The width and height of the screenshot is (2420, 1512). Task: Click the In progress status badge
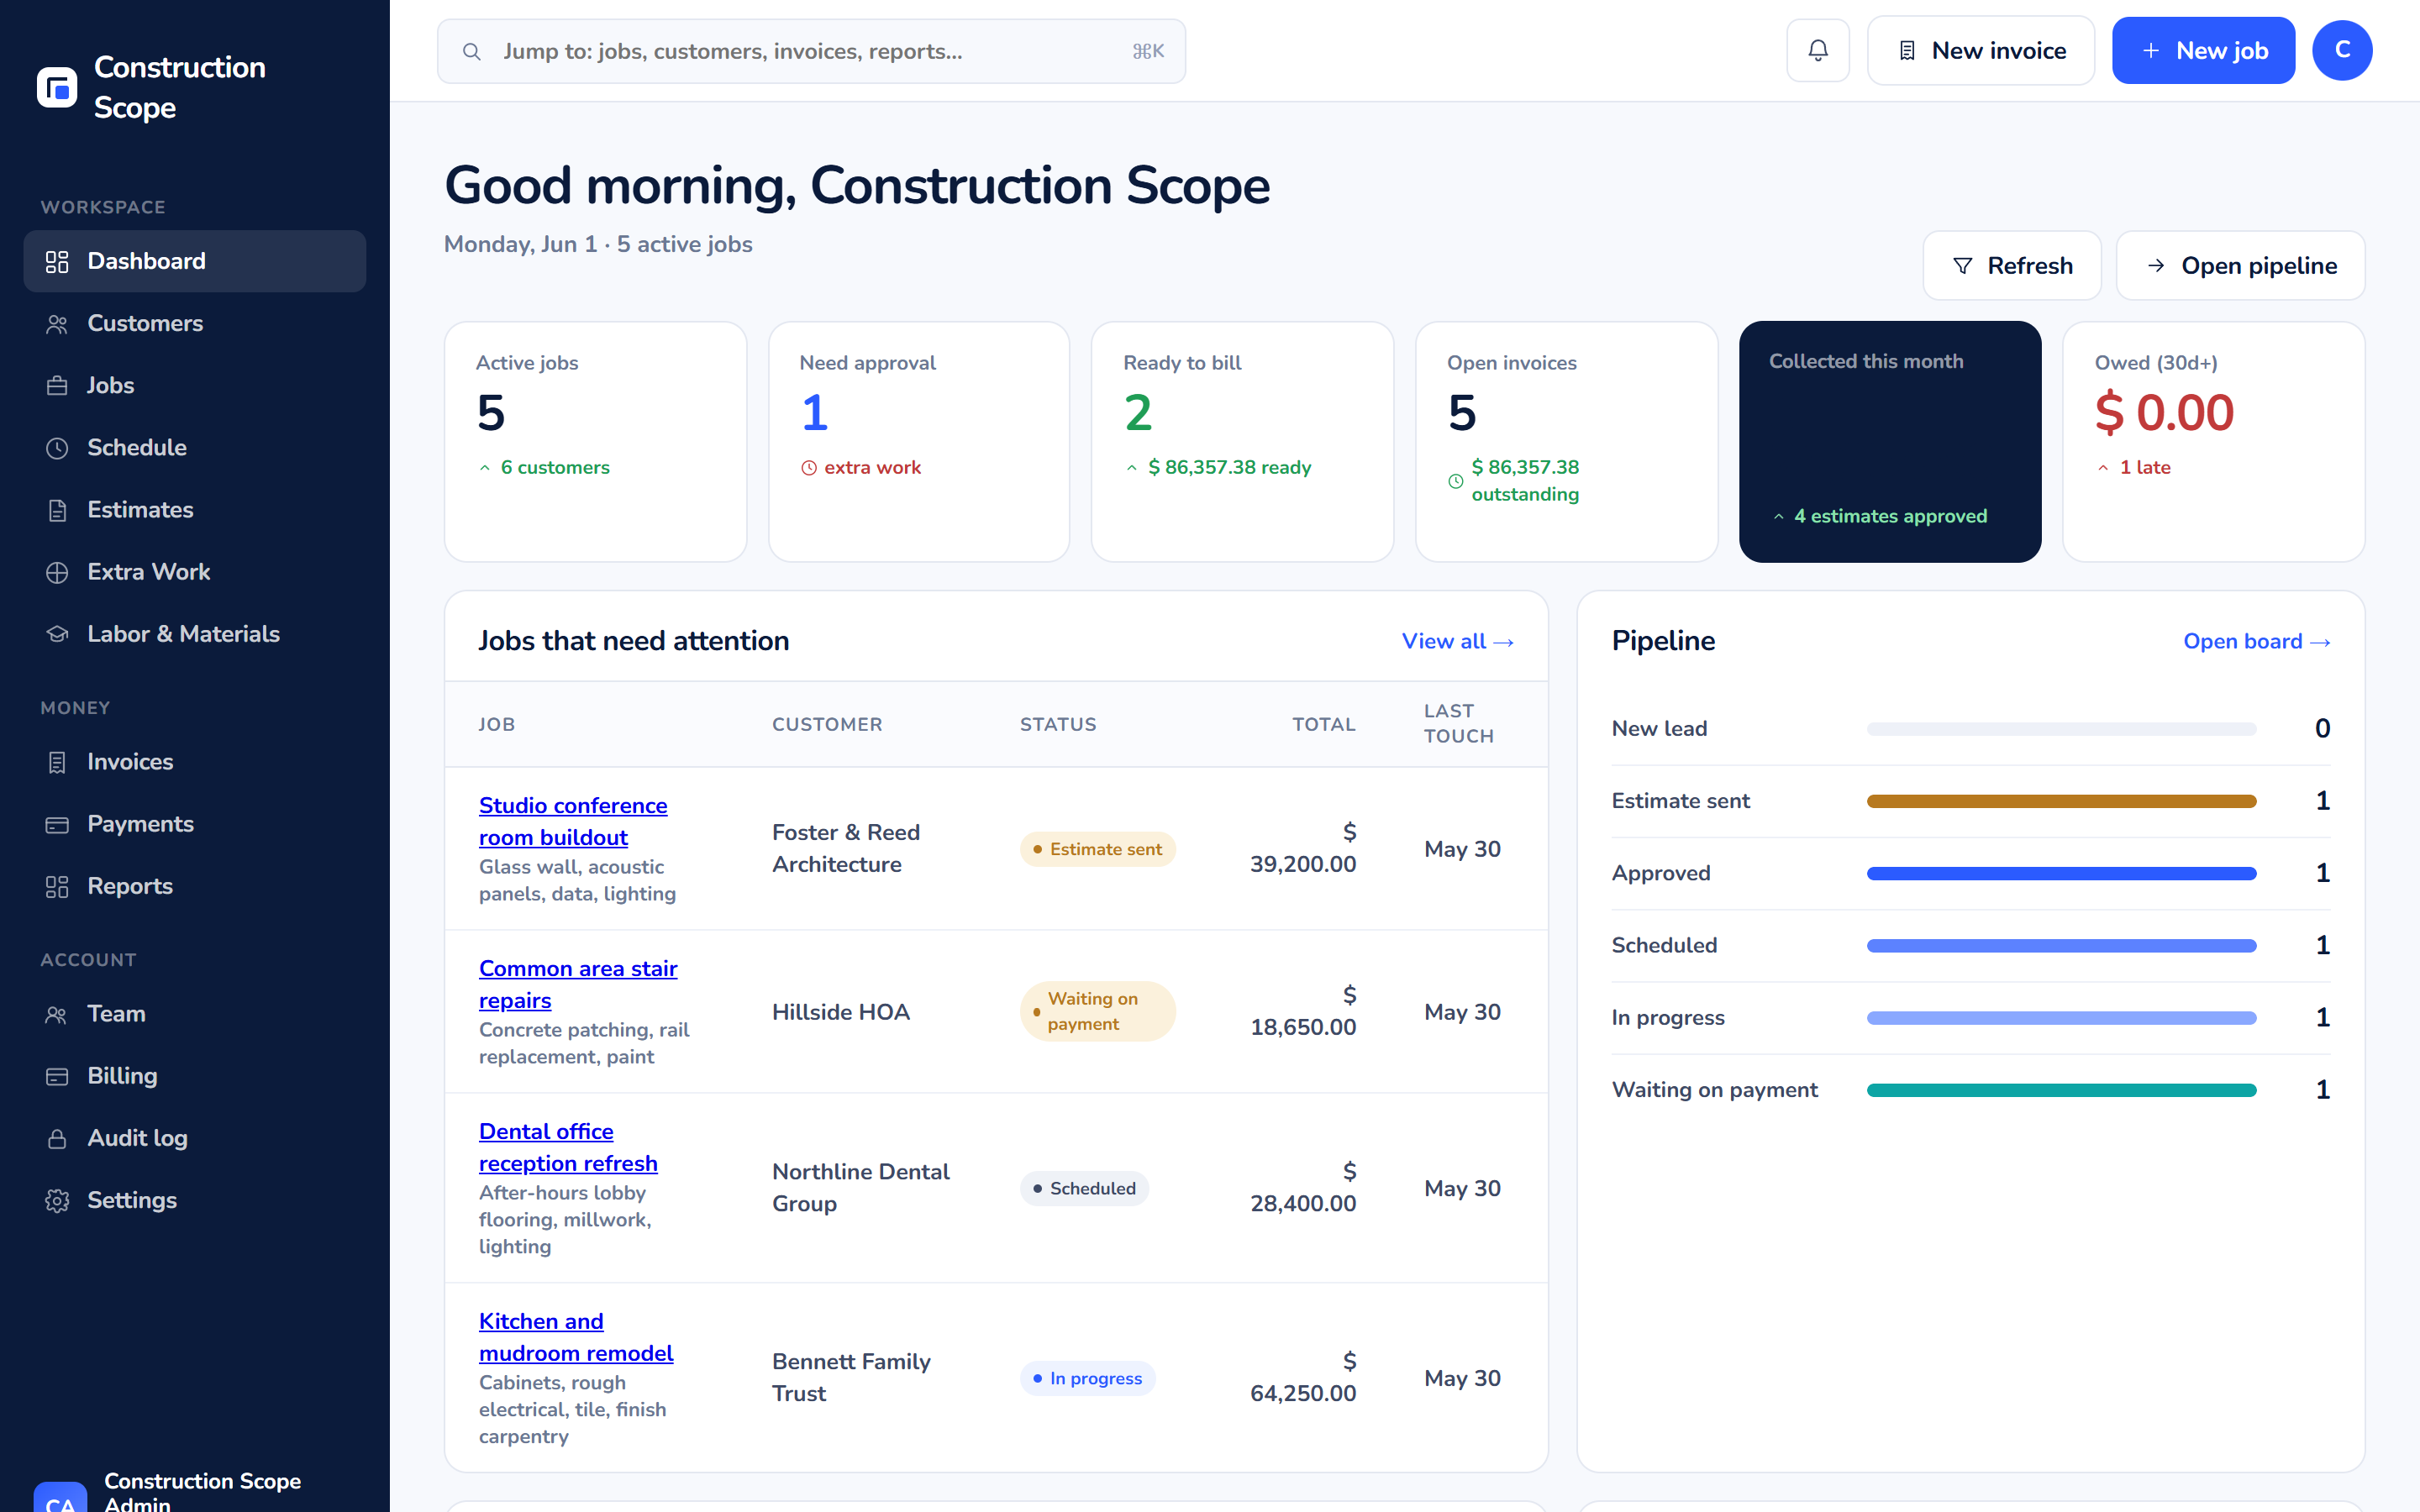[x=1087, y=1378]
